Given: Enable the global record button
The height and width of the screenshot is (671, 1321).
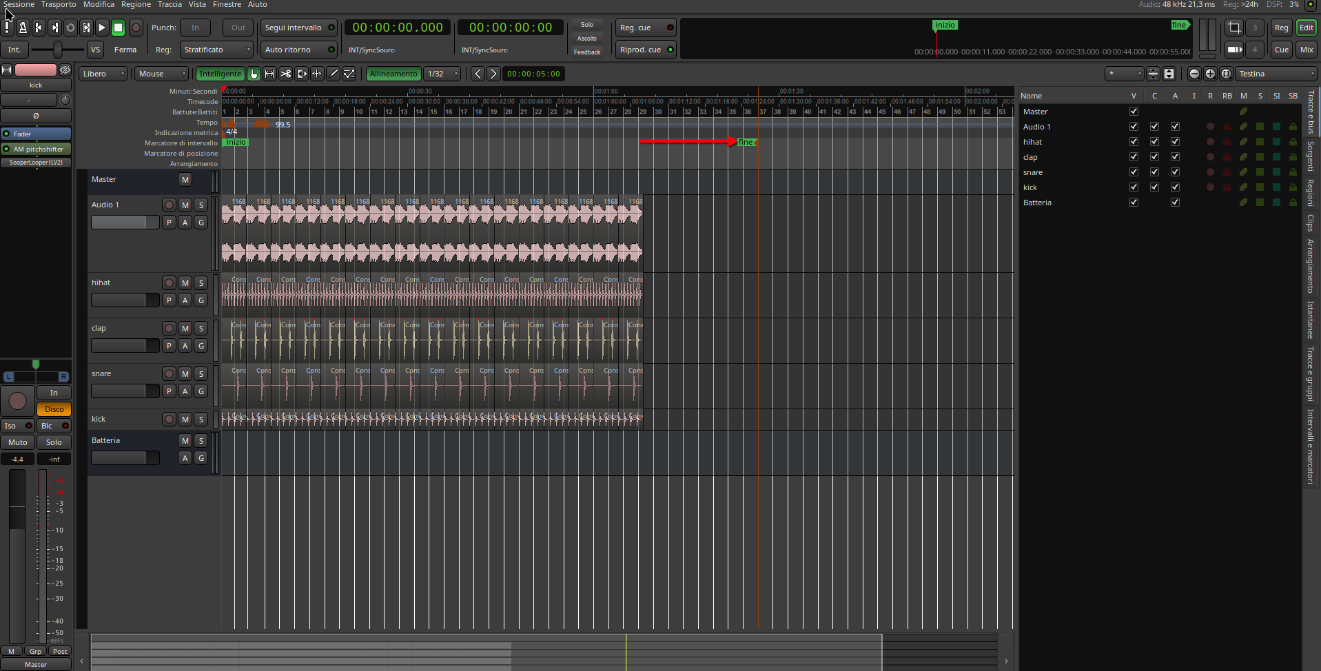Looking at the screenshot, I should pyautogui.click(x=136, y=28).
